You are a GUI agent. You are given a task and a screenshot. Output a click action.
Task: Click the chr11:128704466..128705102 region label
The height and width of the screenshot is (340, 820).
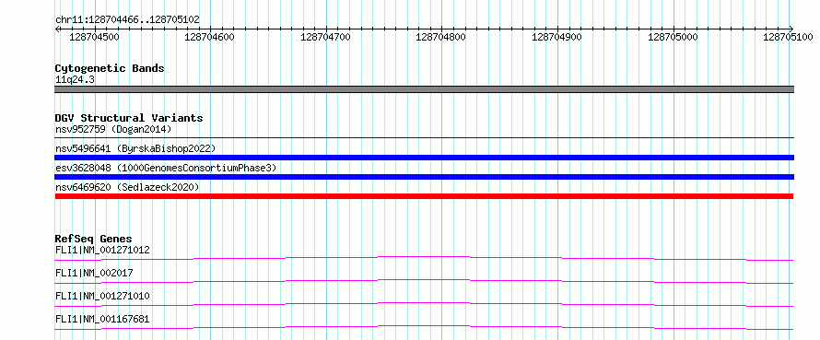(127, 20)
